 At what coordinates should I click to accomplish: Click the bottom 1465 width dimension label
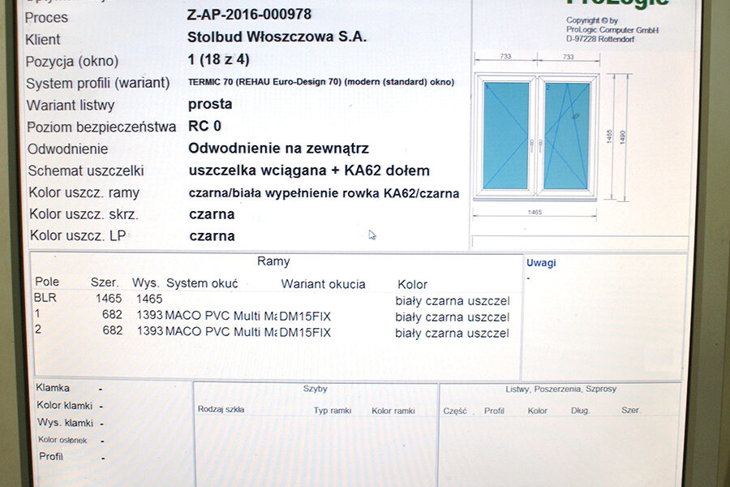pyautogui.click(x=536, y=211)
